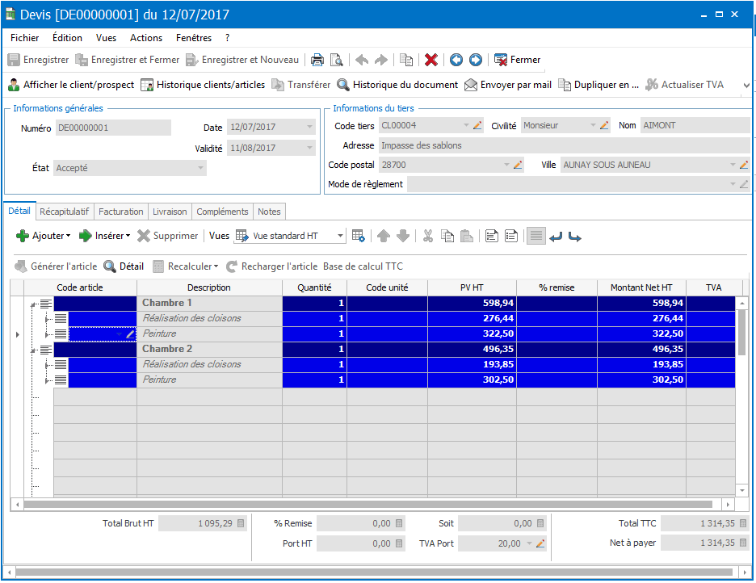Click Détail magnifier button
This screenshot has width=756, height=583.
124,266
